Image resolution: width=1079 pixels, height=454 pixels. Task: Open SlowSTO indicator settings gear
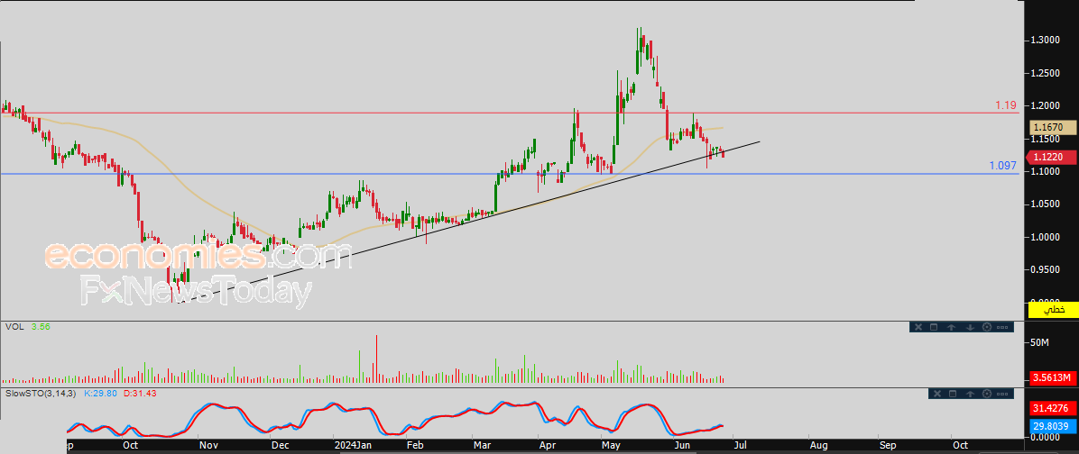986,394
